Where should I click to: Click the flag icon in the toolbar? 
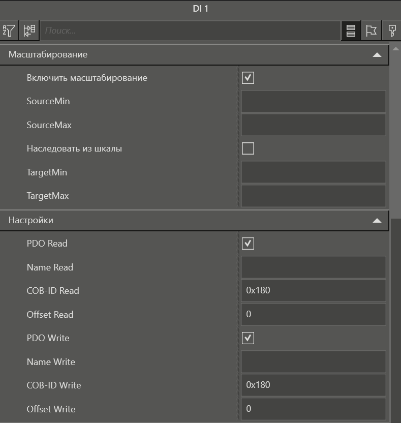click(x=371, y=31)
